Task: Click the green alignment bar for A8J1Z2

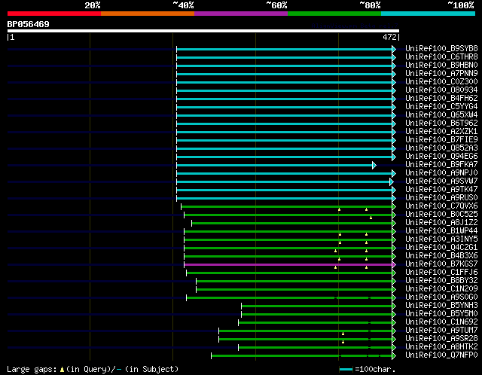Action: point(291,223)
